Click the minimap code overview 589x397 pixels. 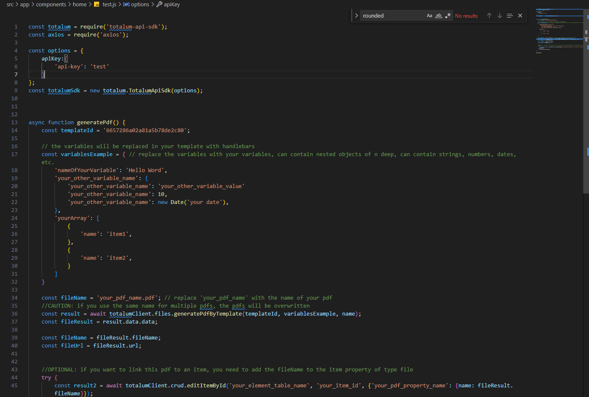coord(559,31)
